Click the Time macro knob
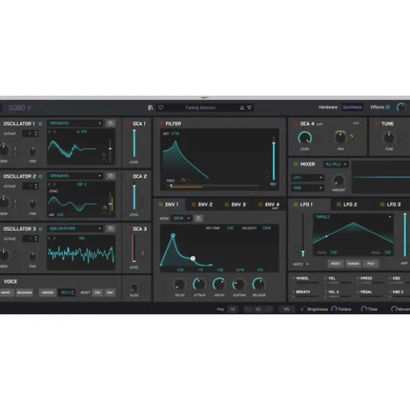Image resolution: width=410 pixels, height=410 pixels. click(x=364, y=309)
